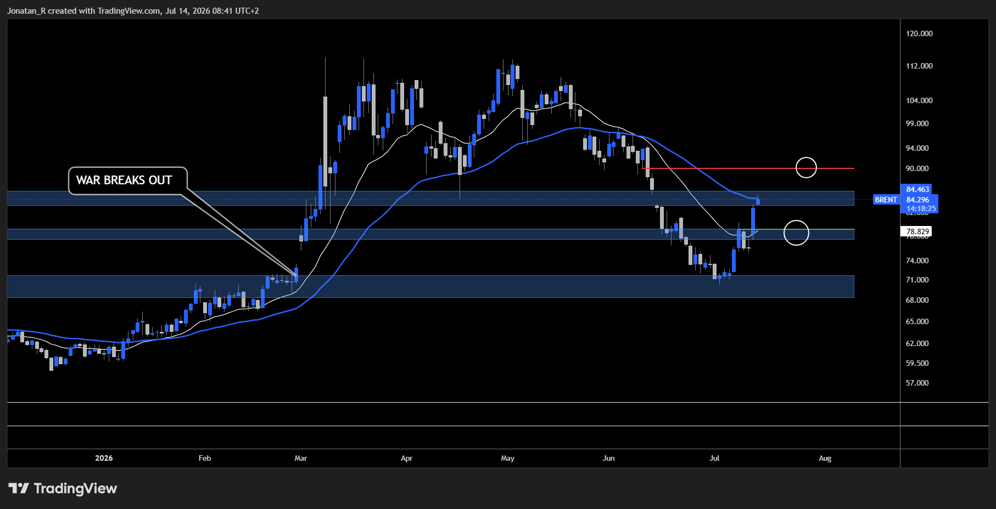This screenshot has width=996, height=509.
Task: Click the Mar label on time axis
Action: 301,458
